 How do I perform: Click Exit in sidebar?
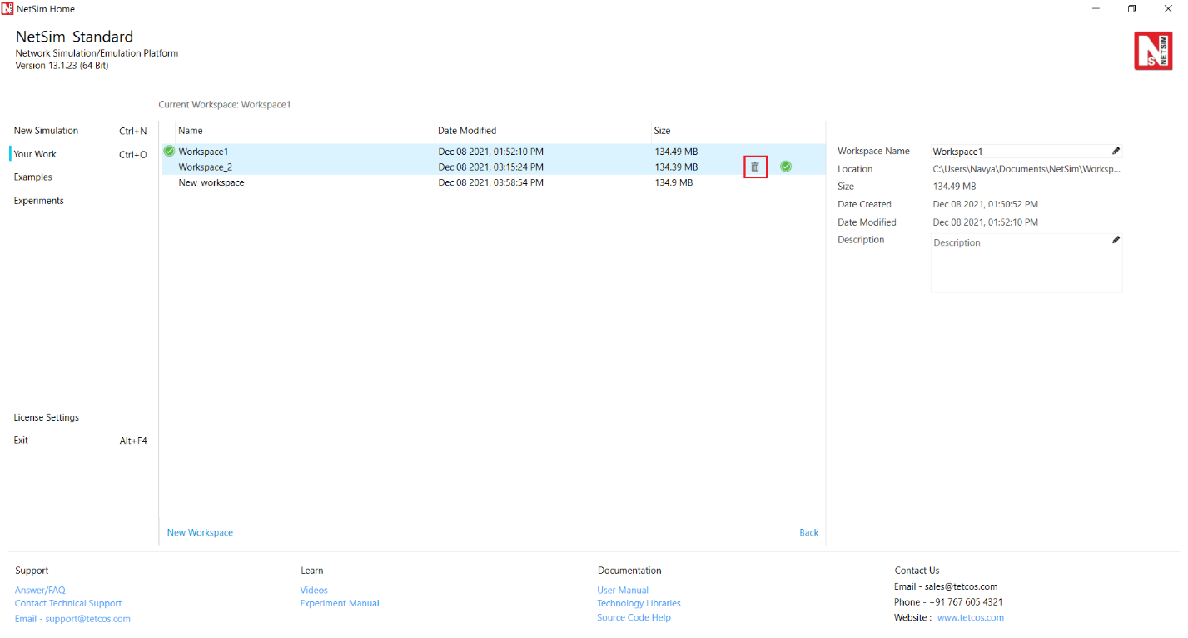point(21,441)
